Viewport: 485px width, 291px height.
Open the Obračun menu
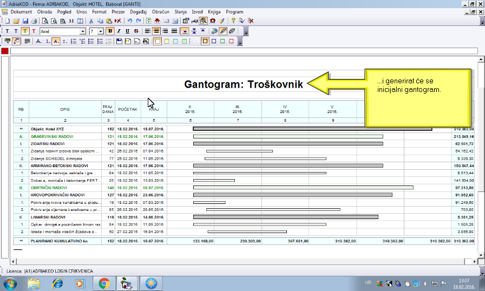161,12
